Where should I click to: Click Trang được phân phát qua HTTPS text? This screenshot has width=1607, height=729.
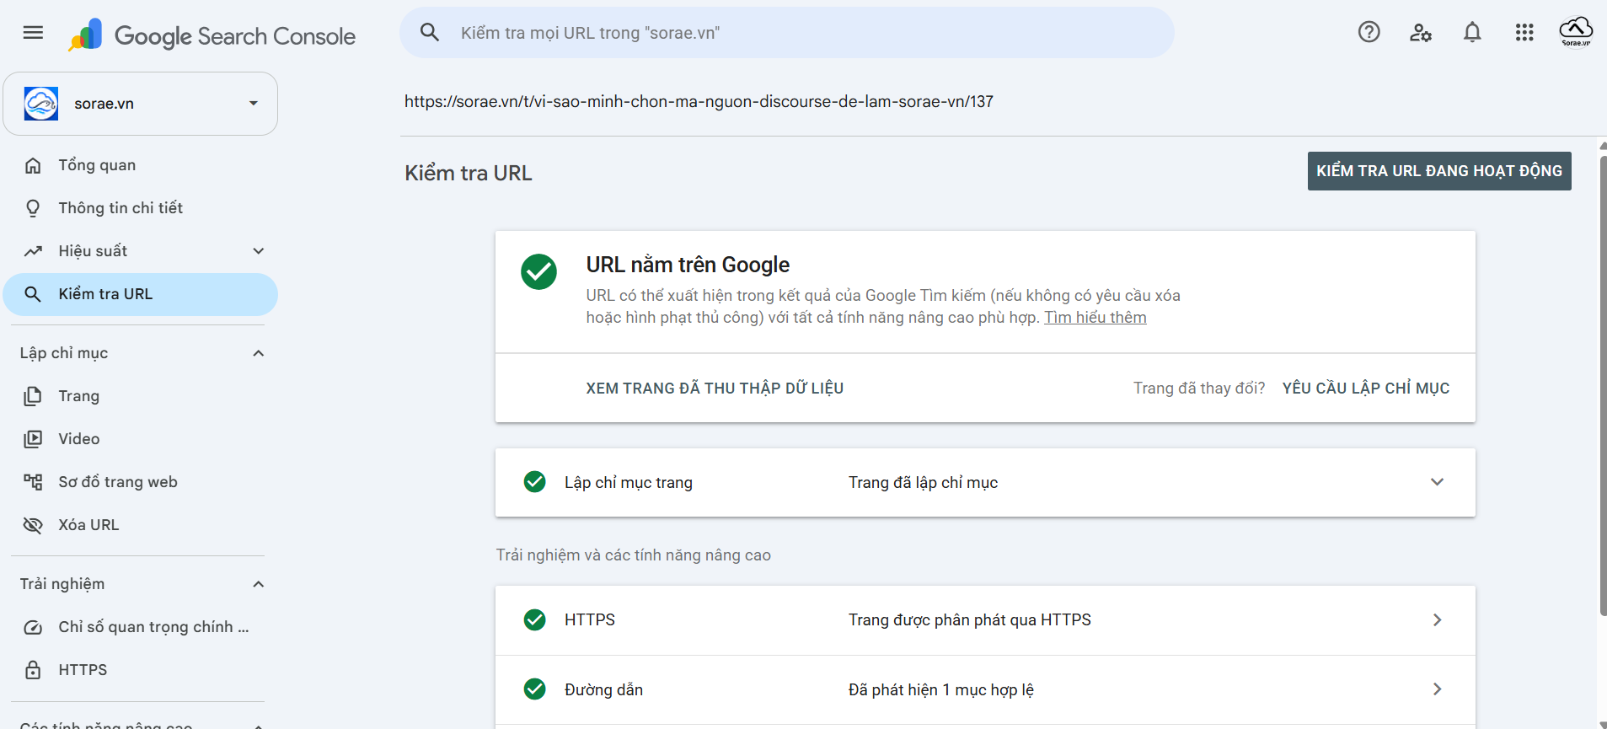click(x=969, y=619)
